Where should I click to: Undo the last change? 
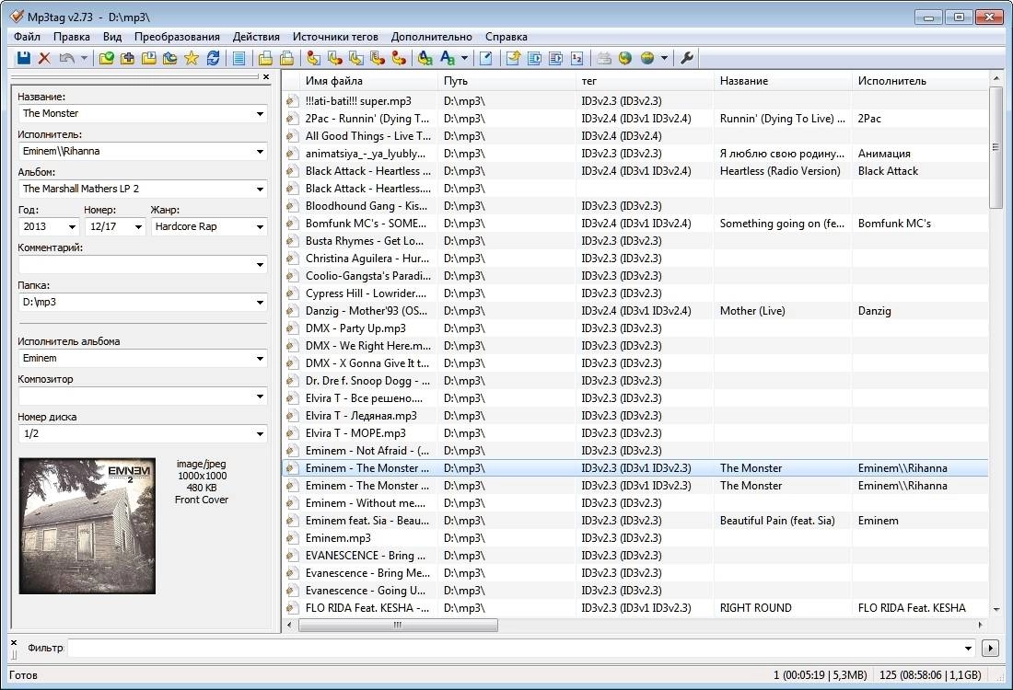(x=66, y=58)
